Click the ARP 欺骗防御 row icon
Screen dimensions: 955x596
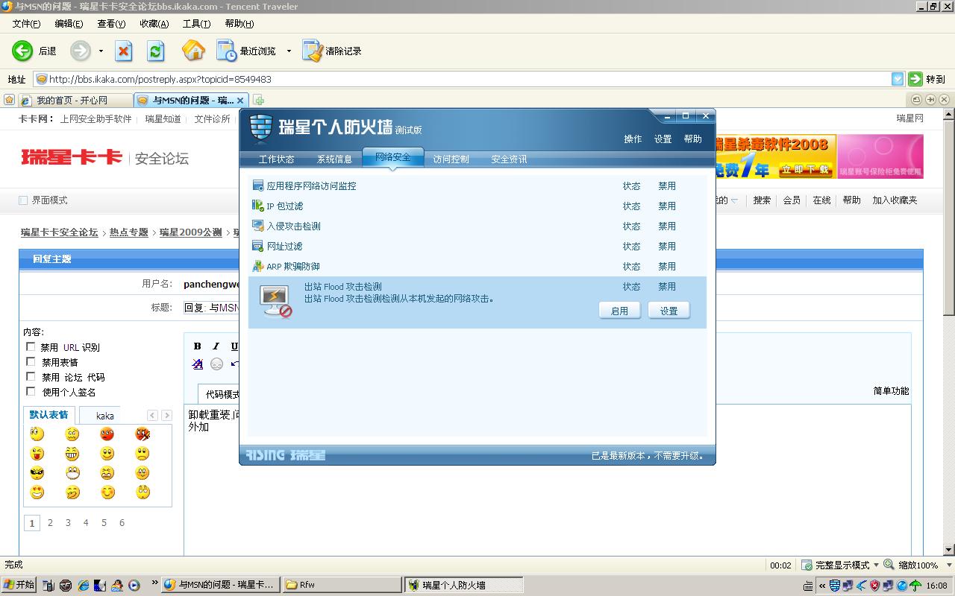[258, 266]
